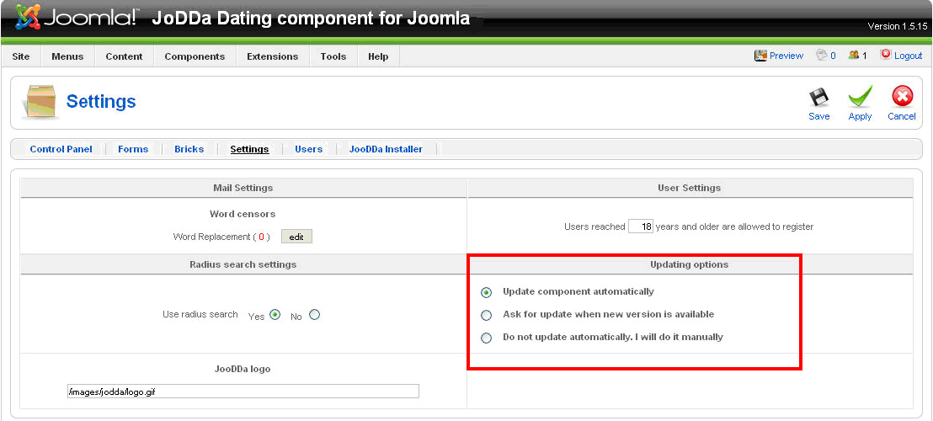Screen dimensions: 933x421
Task: Choose Do not update automatically option
Action: [x=486, y=338]
